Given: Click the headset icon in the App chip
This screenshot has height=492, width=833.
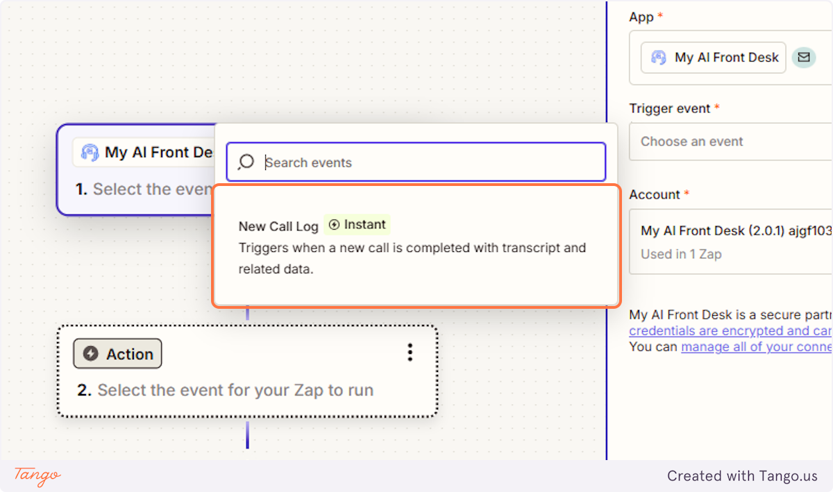Looking at the screenshot, I should 658,58.
